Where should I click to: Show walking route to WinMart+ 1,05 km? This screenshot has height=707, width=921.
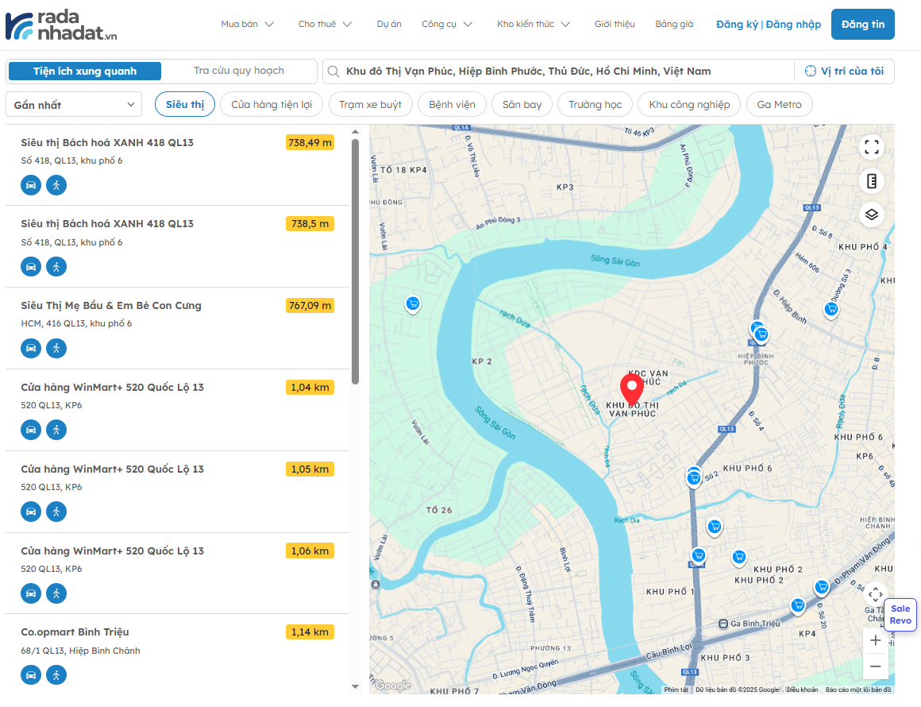point(56,512)
